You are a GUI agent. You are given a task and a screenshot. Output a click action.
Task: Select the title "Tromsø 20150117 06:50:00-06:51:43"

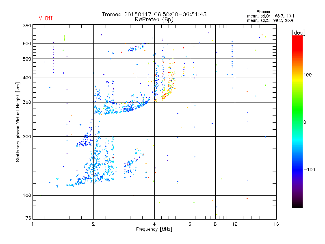pos(154,14)
